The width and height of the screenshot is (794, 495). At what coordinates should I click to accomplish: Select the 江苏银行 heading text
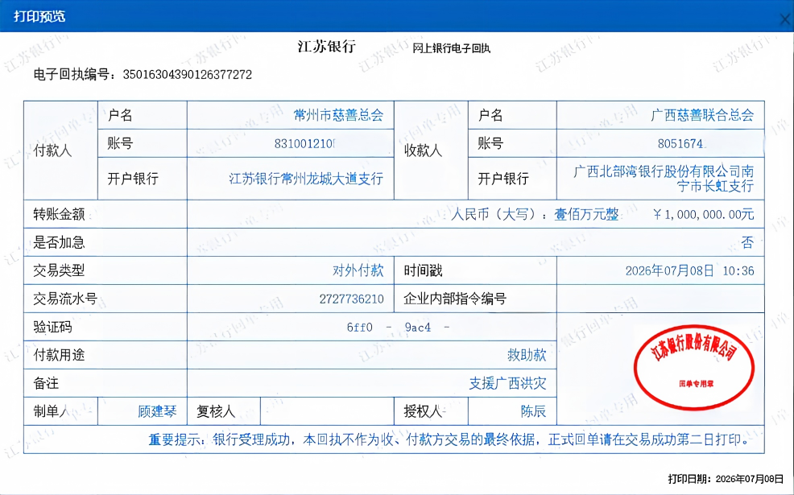pyautogui.click(x=327, y=47)
